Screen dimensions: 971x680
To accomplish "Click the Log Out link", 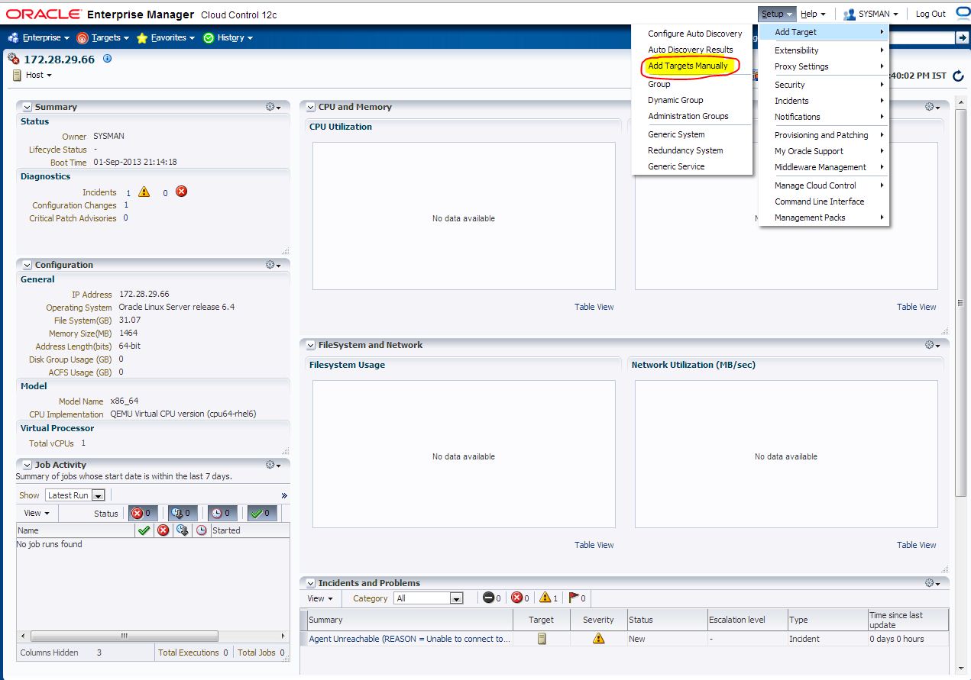I will 931,14.
